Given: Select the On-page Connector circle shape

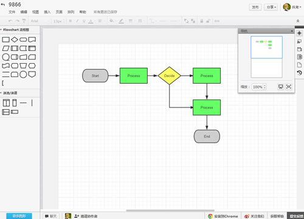Looking at the screenshot, I should [23, 75].
